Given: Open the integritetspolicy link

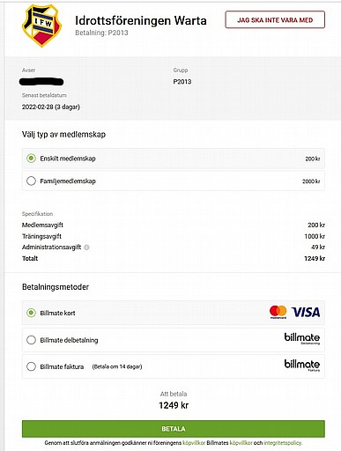Looking at the screenshot, I should pyautogui.click(x=283, y=443).
